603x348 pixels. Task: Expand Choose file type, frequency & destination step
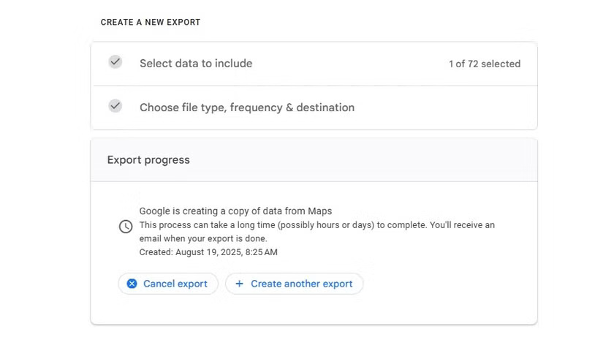247,107
